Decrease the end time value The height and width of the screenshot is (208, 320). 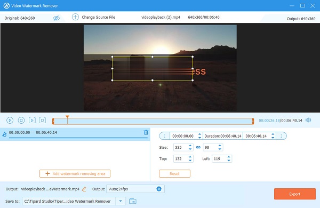point(273,138)
